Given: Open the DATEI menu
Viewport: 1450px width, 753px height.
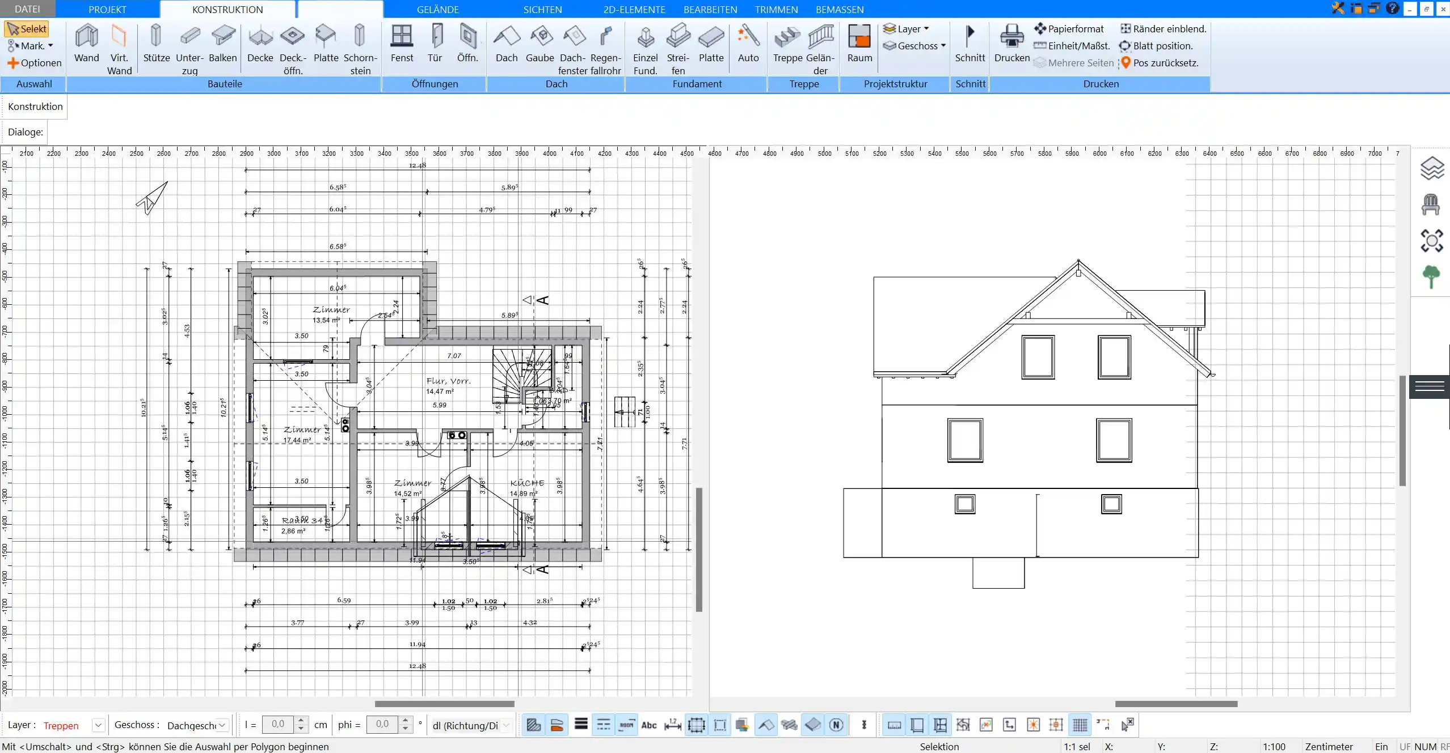Looking at the screenshot, I should (x=27, y=9).
